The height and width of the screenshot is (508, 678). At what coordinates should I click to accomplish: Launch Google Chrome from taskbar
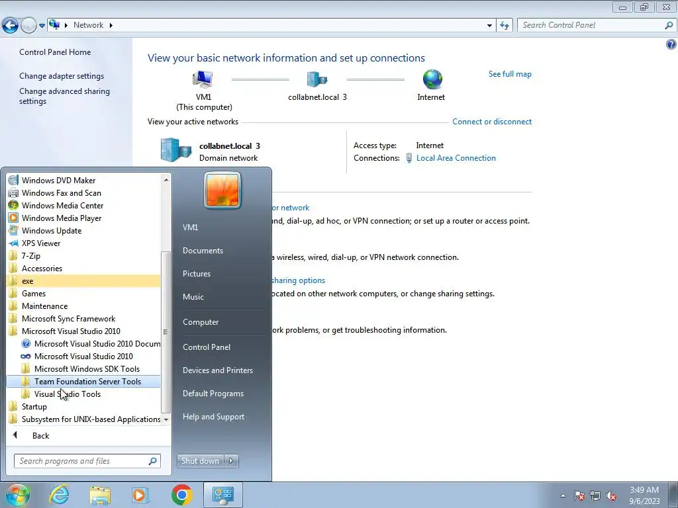(x=181, y=495)
